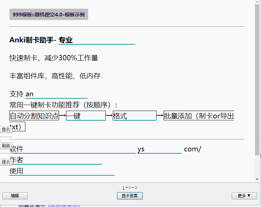Click the text com/
The image size is (261, 207).
click(x=193, y=149)
